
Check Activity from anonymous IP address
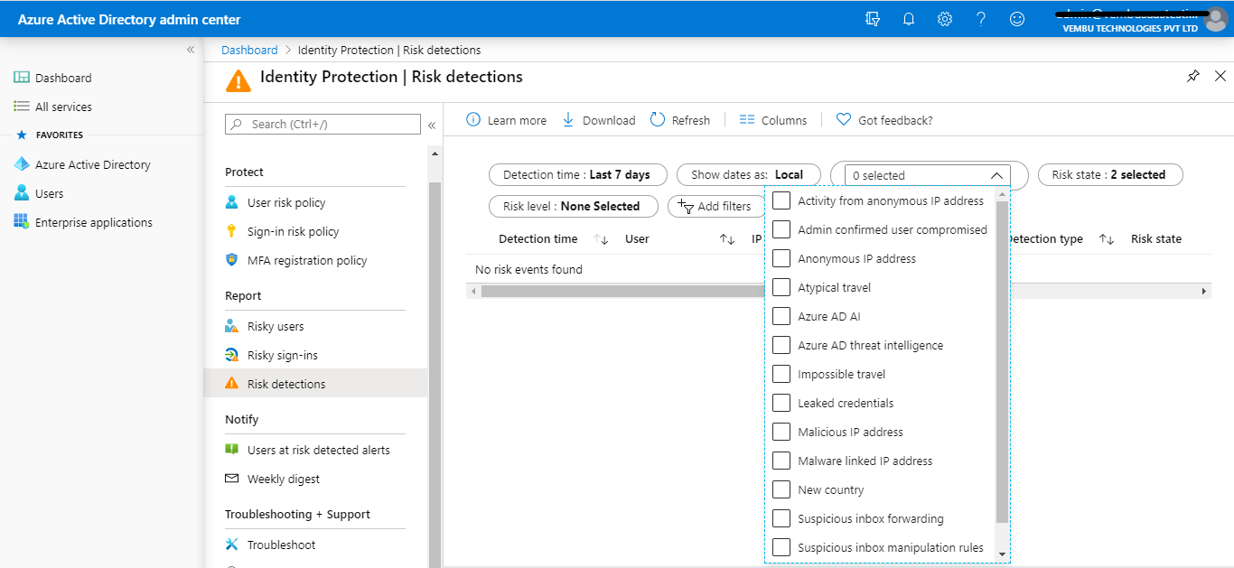(x=781, y=200)
